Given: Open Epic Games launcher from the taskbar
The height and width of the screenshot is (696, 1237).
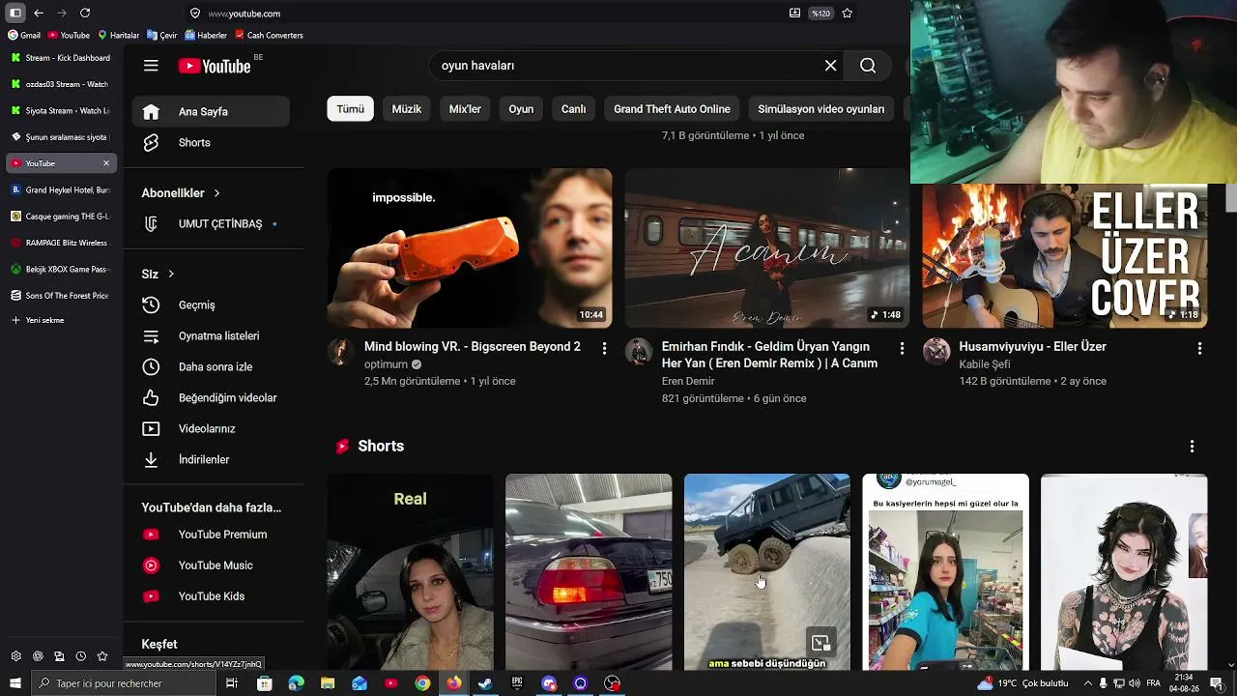Looking at the screenshot, I should (x=517, y=683).
